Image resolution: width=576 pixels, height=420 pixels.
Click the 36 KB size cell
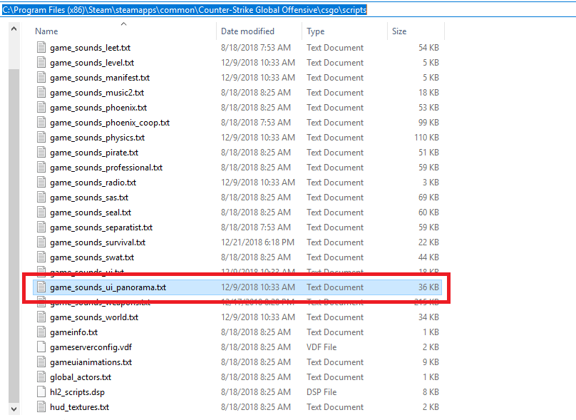point(428,287)
